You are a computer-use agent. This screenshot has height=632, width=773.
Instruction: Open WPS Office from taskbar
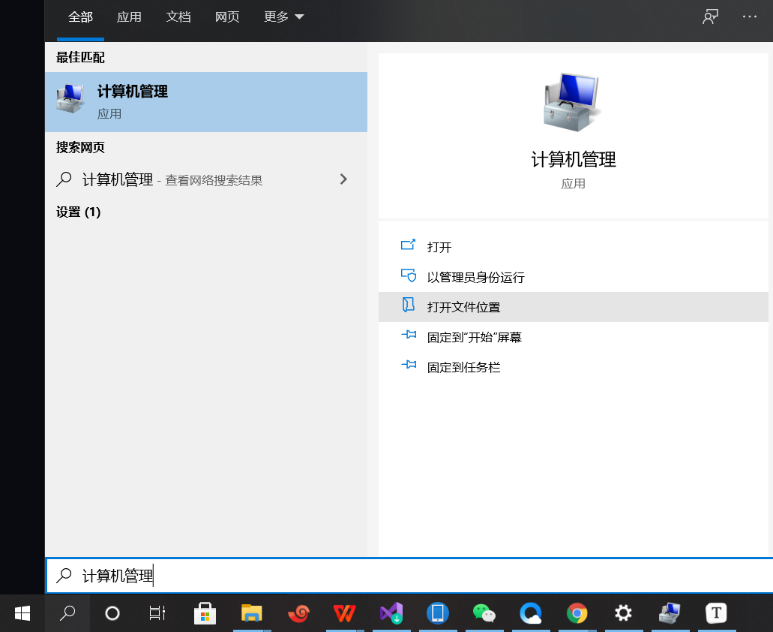[345, 613]
